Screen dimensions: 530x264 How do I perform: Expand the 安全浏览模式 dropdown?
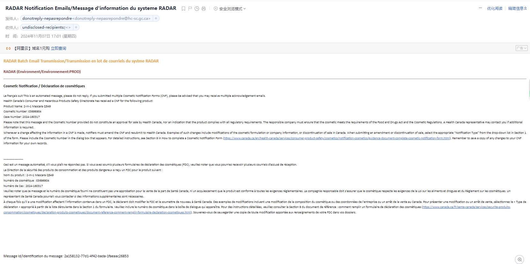pyautogui.click(x=233, y=9)
